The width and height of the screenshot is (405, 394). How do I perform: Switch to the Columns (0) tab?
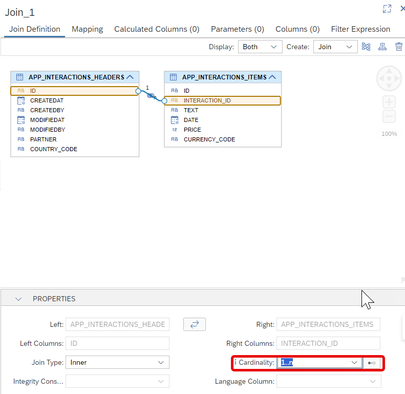297,29
